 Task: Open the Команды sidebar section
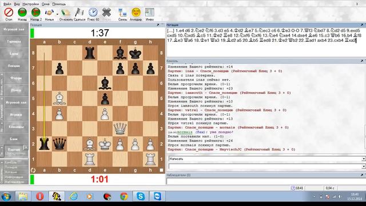click(x=16, y=126)
